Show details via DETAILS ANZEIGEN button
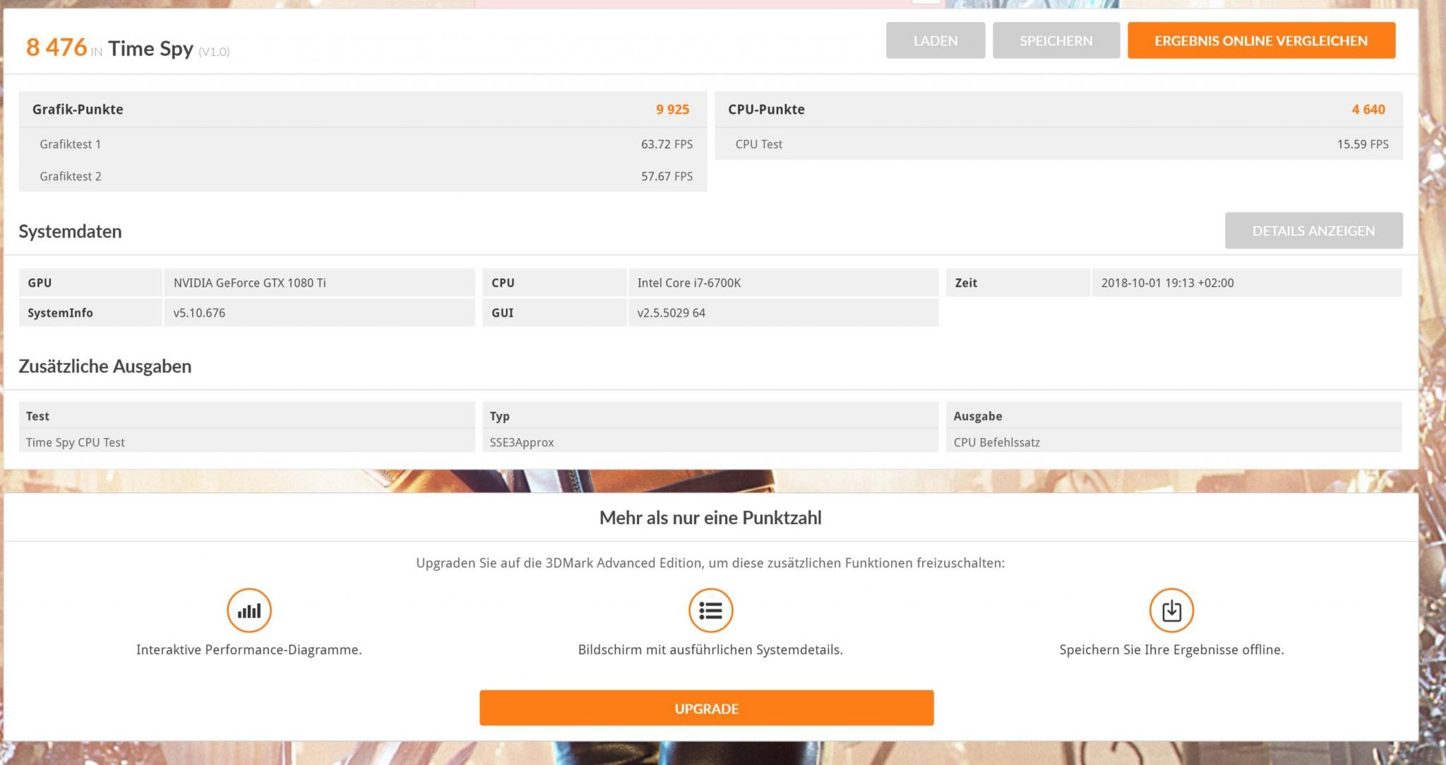 [x=1313, y=230]
